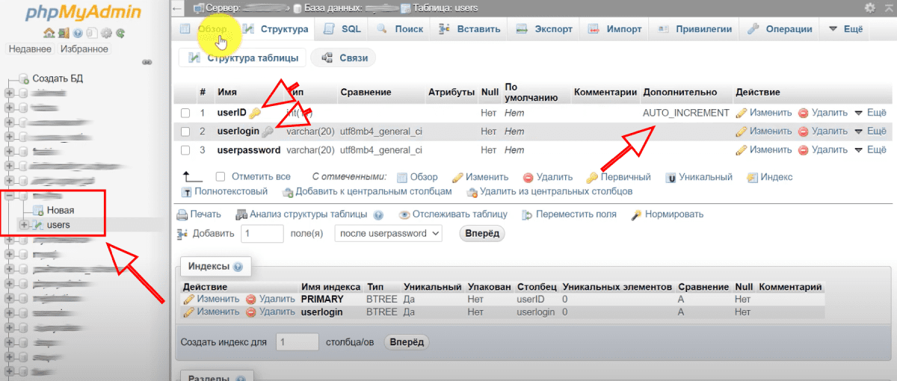Click the Уникальный link

click(699, 177)
